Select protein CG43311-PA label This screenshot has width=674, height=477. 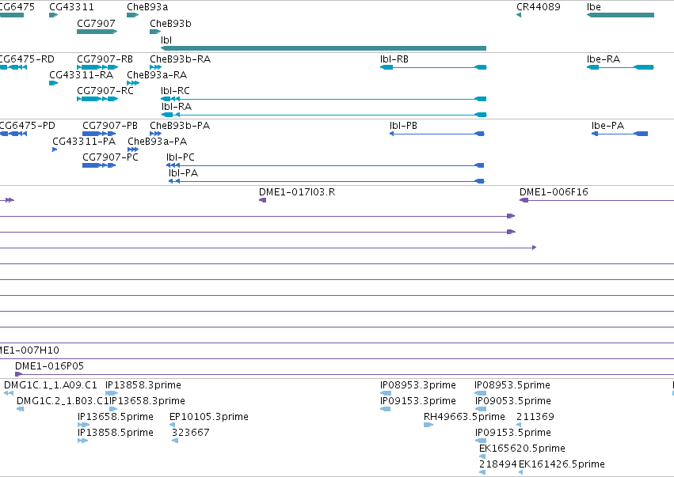[84, 142]
